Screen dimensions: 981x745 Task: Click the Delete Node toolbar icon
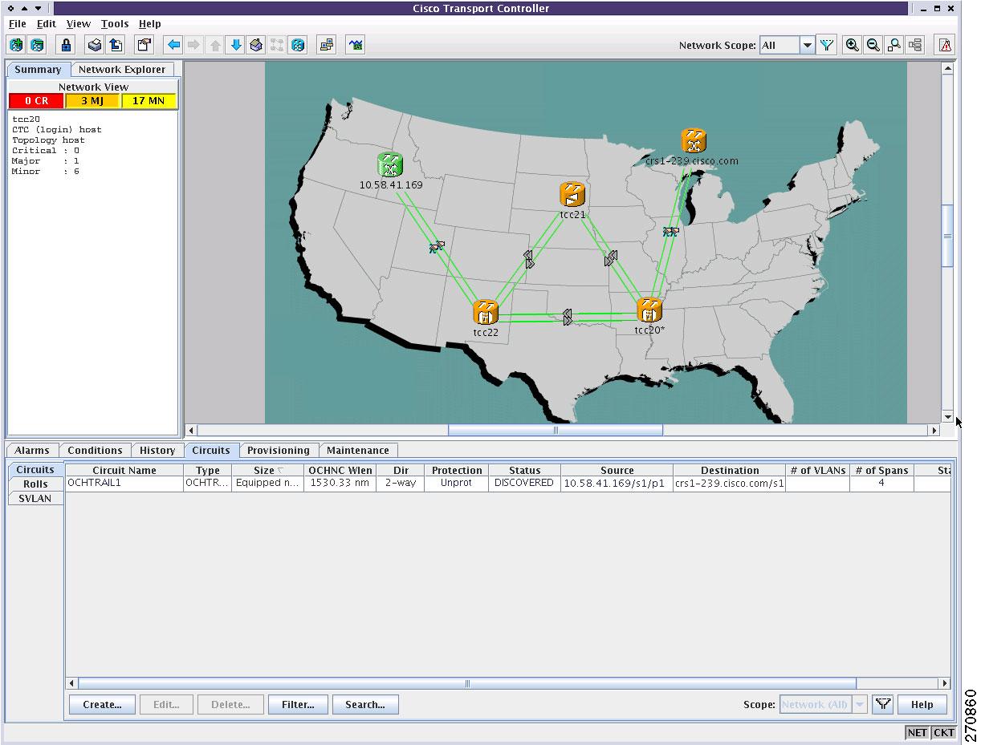click(x=37, y=45)
